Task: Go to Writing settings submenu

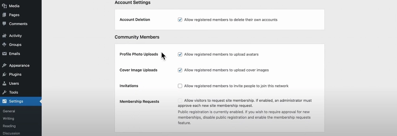Action: 9,119
